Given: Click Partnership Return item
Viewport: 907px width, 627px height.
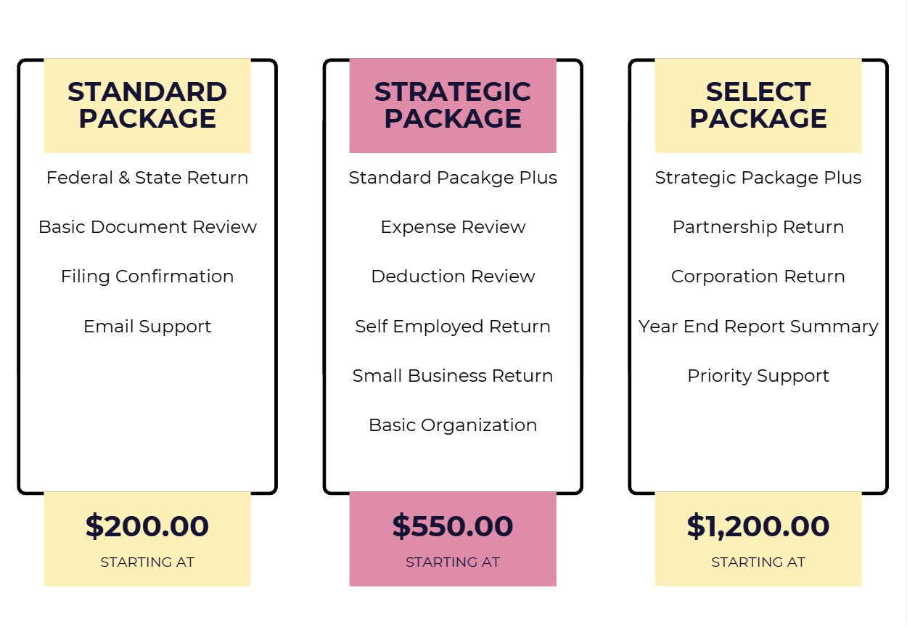Looking at the screenshot, I should [x=758, y=227].
